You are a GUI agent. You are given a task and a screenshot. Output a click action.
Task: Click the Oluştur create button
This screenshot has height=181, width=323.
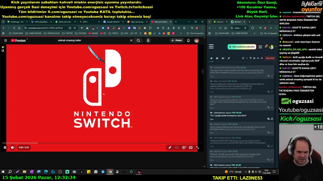pyautogui.click(x=177, y=40)
